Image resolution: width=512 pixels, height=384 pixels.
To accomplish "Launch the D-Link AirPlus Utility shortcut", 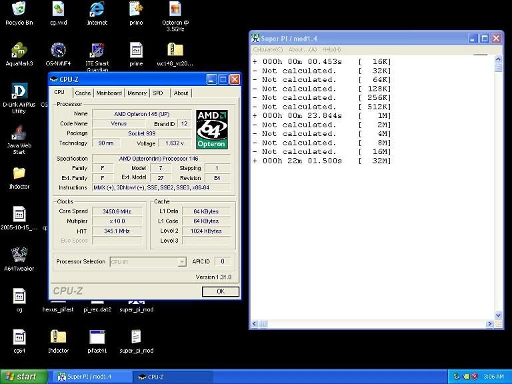I will point(19,91).
